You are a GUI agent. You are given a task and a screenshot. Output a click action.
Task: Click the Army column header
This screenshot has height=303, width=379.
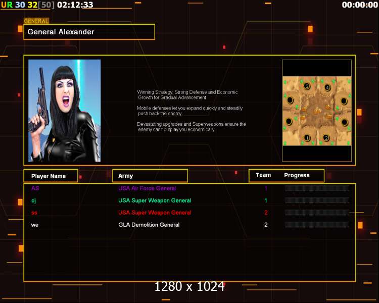(x=150, y=176)
